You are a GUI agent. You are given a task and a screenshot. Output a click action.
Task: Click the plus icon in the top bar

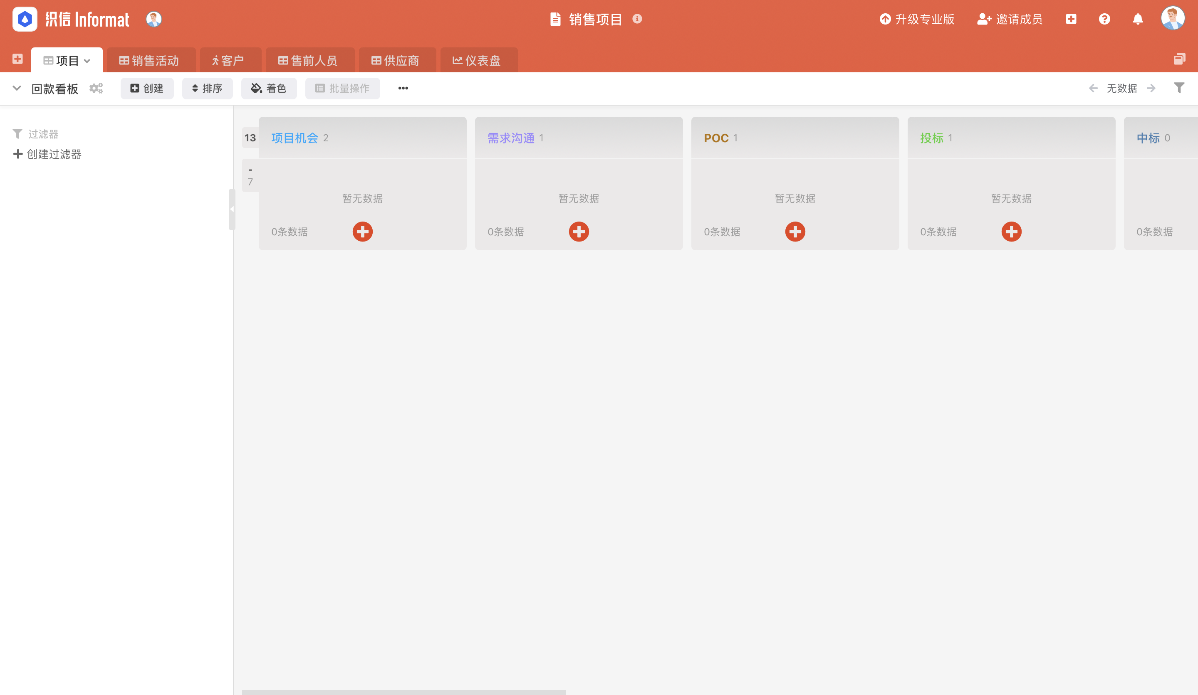pos(1072,19)
